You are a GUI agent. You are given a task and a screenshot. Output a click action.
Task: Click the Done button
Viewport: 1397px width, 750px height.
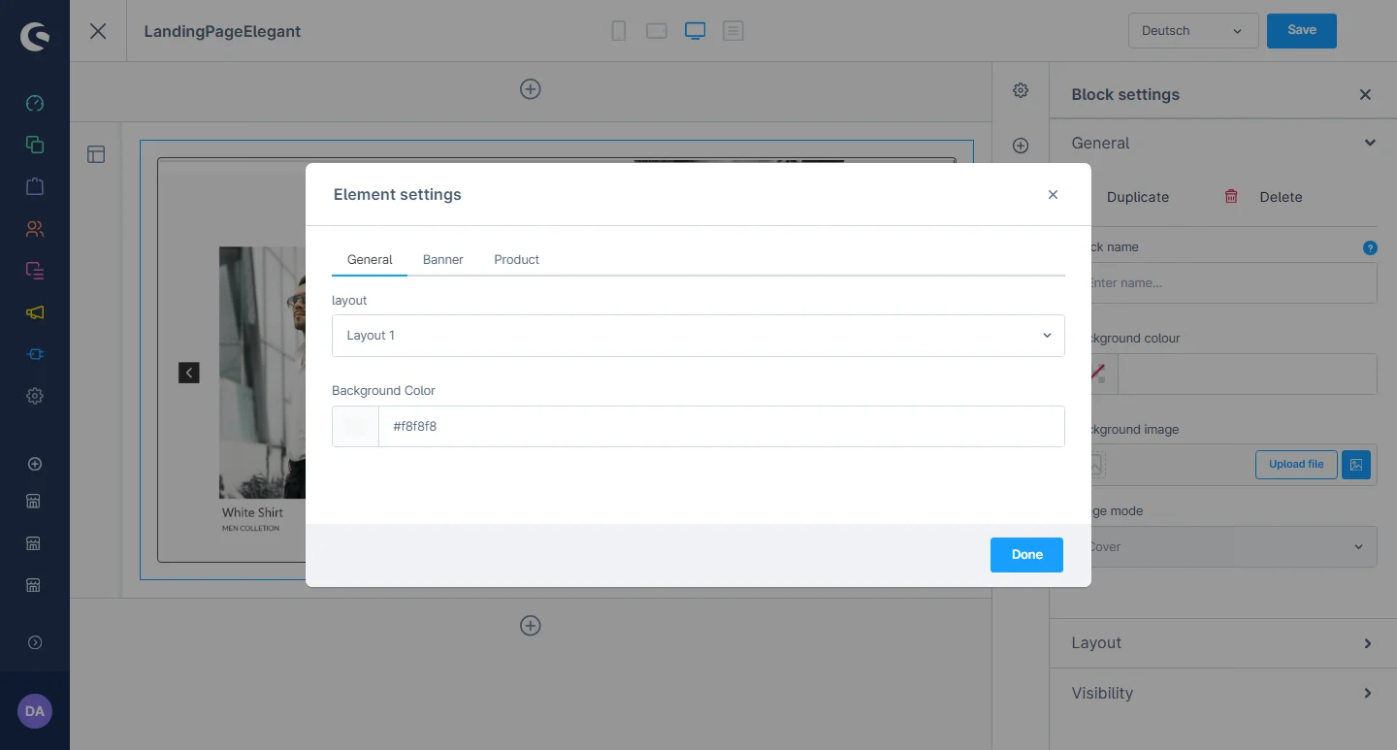(1026, 555)
